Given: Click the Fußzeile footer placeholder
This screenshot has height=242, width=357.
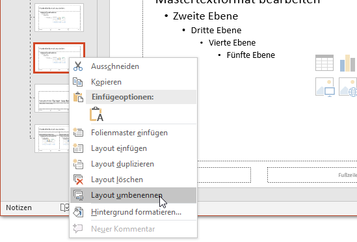Looking at the screenshot, I should coord(312,175).
